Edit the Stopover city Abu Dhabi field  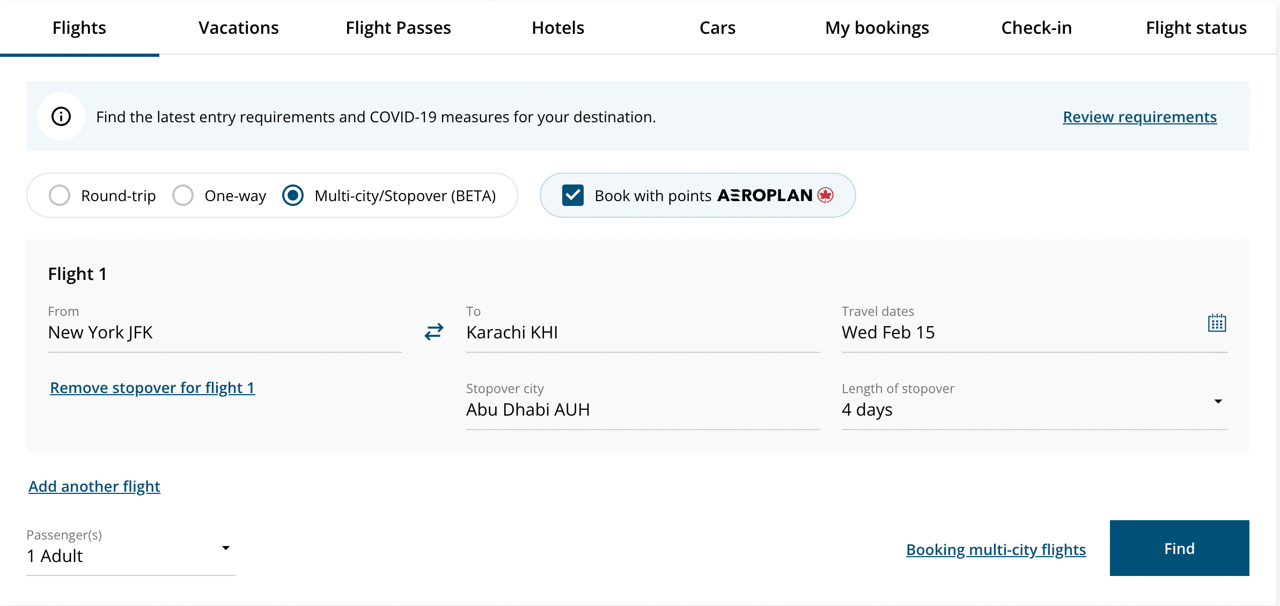pyautogui.click(x=642, y=410)
